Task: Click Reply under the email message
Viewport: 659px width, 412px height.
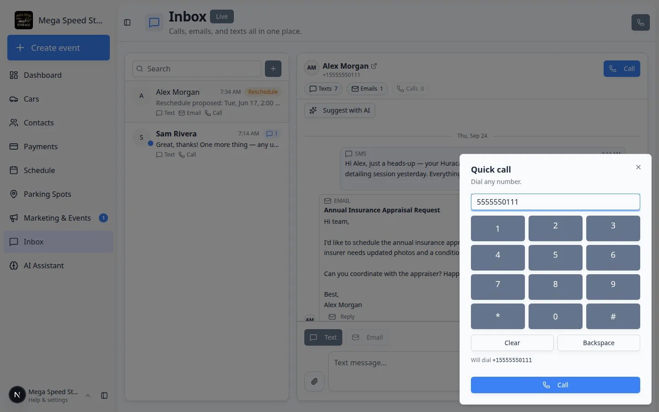Action: click(x=342, y=317)
